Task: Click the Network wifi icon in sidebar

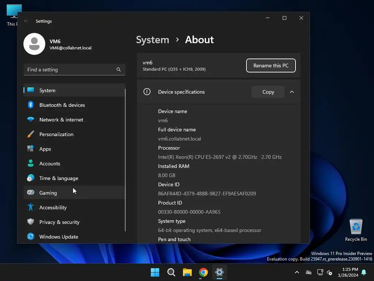Action: pyautogui.click(x=31, y=119)
